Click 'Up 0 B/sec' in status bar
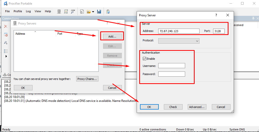Viewport: 259px width, 132px height. 210,129
